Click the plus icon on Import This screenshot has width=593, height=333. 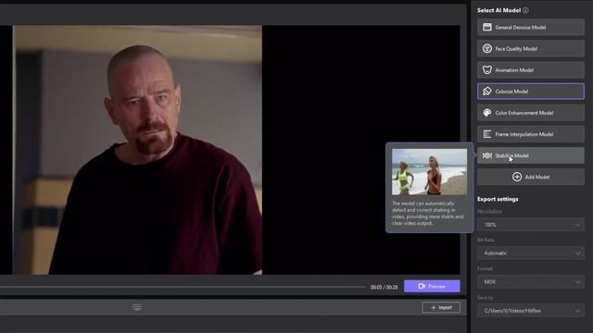point(434,308)
